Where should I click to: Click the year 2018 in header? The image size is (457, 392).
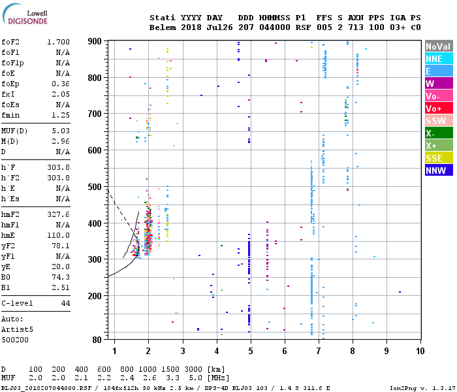point(191,27)
